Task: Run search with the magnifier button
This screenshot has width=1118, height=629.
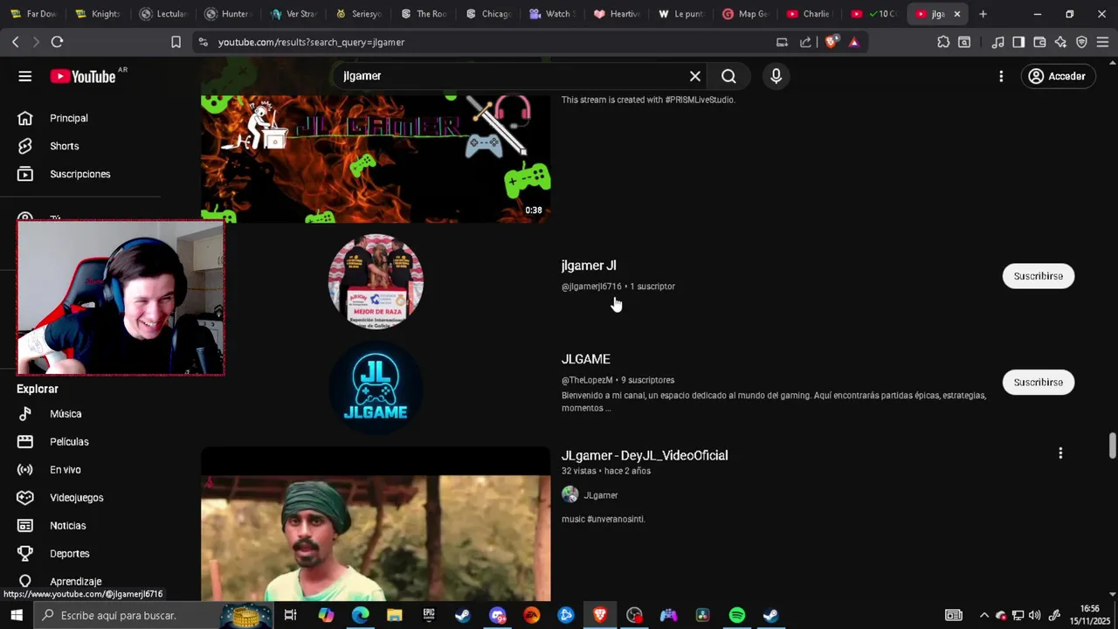Action: tap(728, 76)
